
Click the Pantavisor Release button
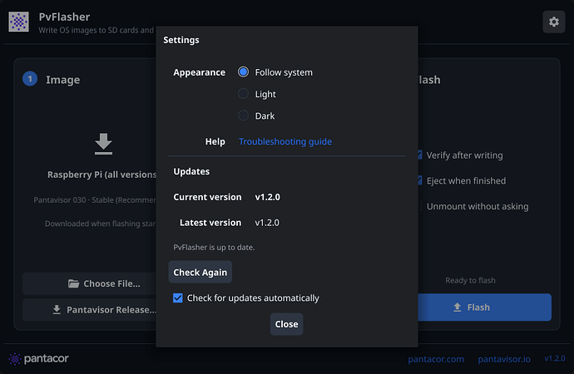(89, 310)
